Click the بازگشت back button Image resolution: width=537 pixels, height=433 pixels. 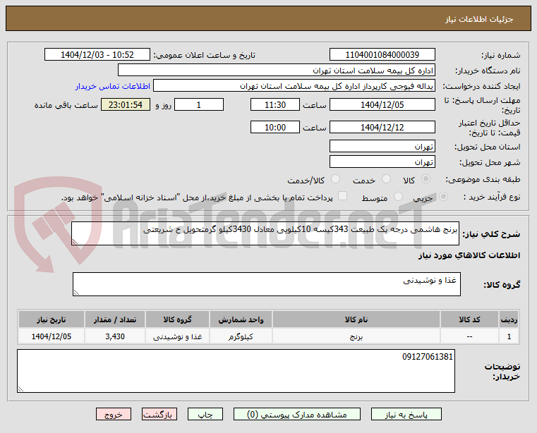pyautogui.click(x=159, y=414)
